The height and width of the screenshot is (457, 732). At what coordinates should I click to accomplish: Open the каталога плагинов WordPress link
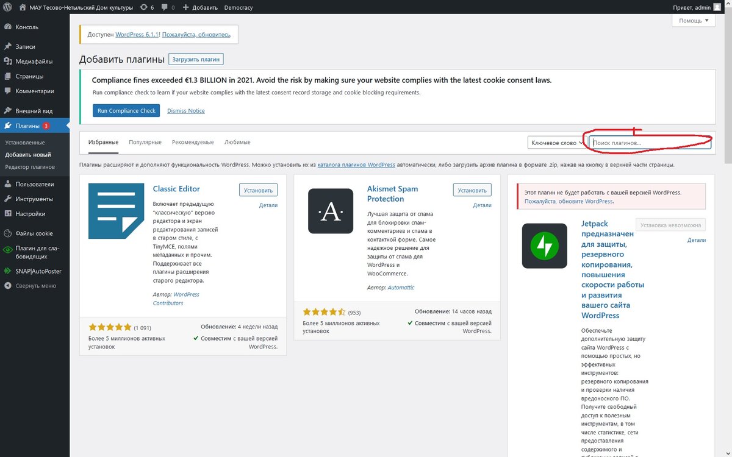(356, 165)
